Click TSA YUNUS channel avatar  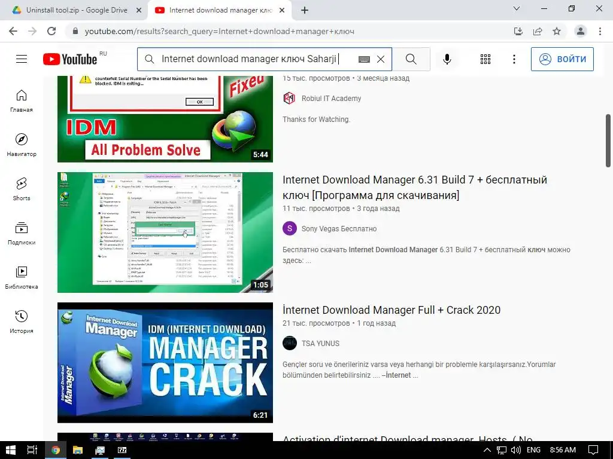coord(290,343)
